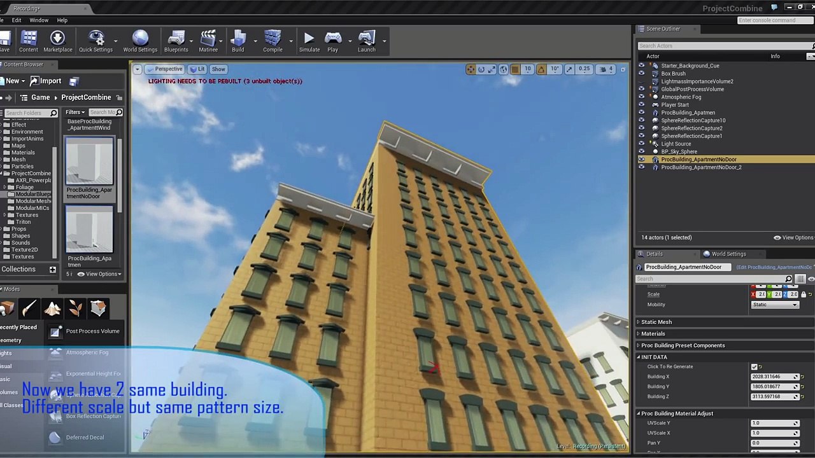Image resolution: width=815 pixels, height=458 pixels.
Task: Select the Geometry Editing mode icon
Action: (x=98, y=309)
